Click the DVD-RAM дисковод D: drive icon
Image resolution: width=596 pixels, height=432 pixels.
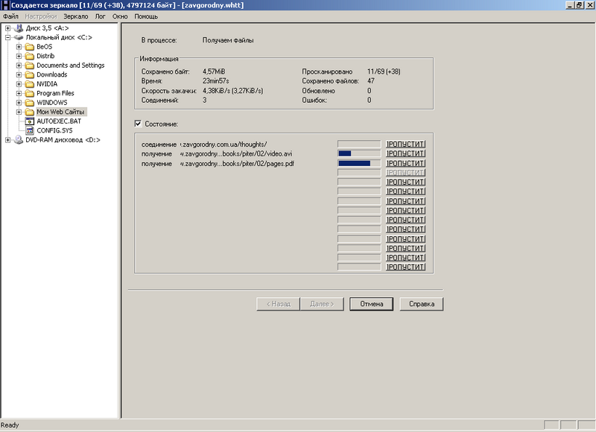pos(19,140)
